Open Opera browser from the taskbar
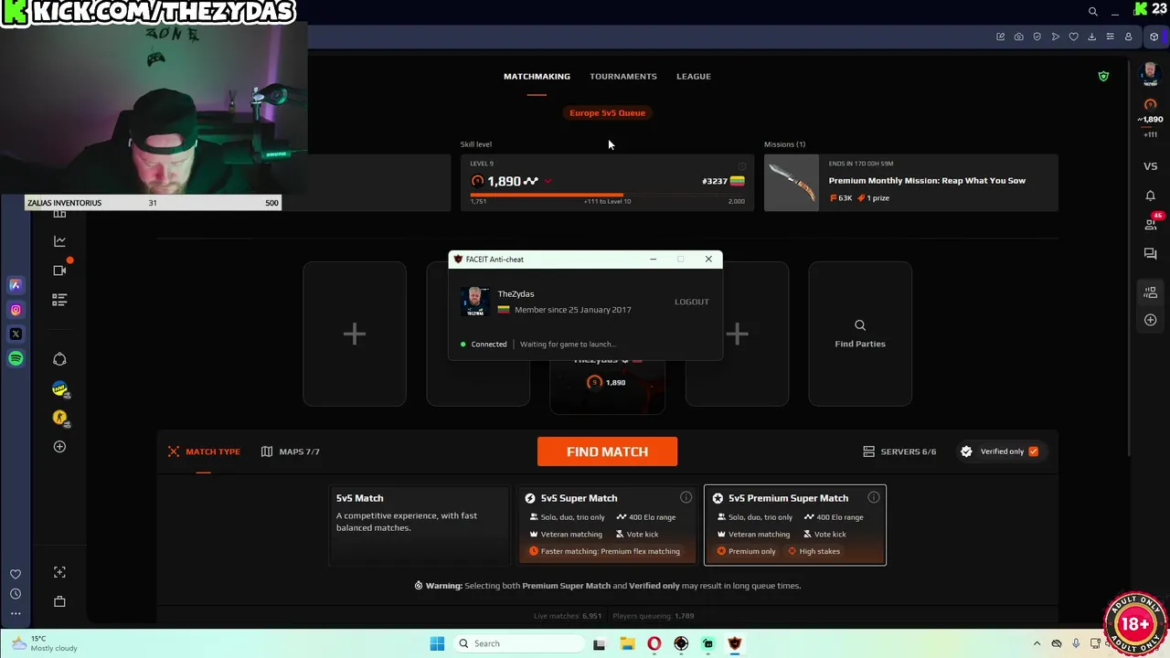1170x658 pixels. [x=654, y=643]
